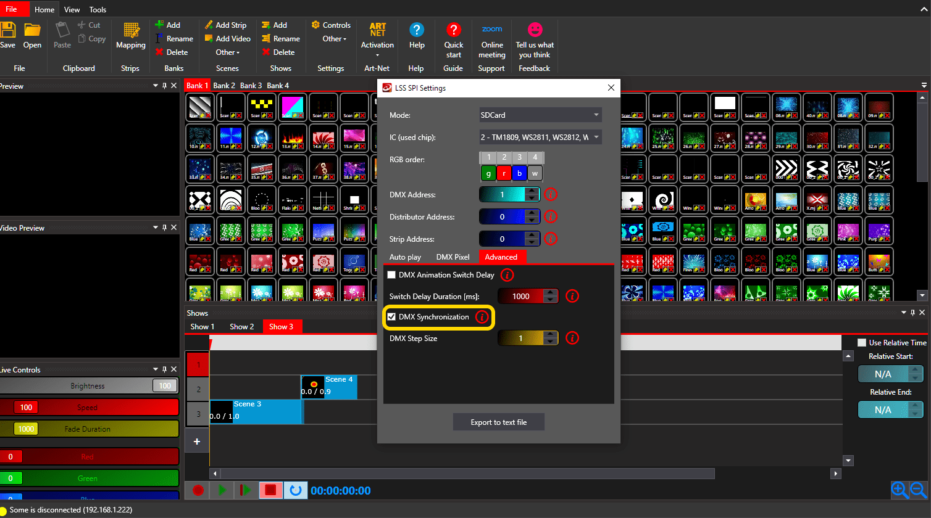Viewport: 931px width, 518px height.
Task: Adjust the Brightness slider
Action: pos(88,386)
